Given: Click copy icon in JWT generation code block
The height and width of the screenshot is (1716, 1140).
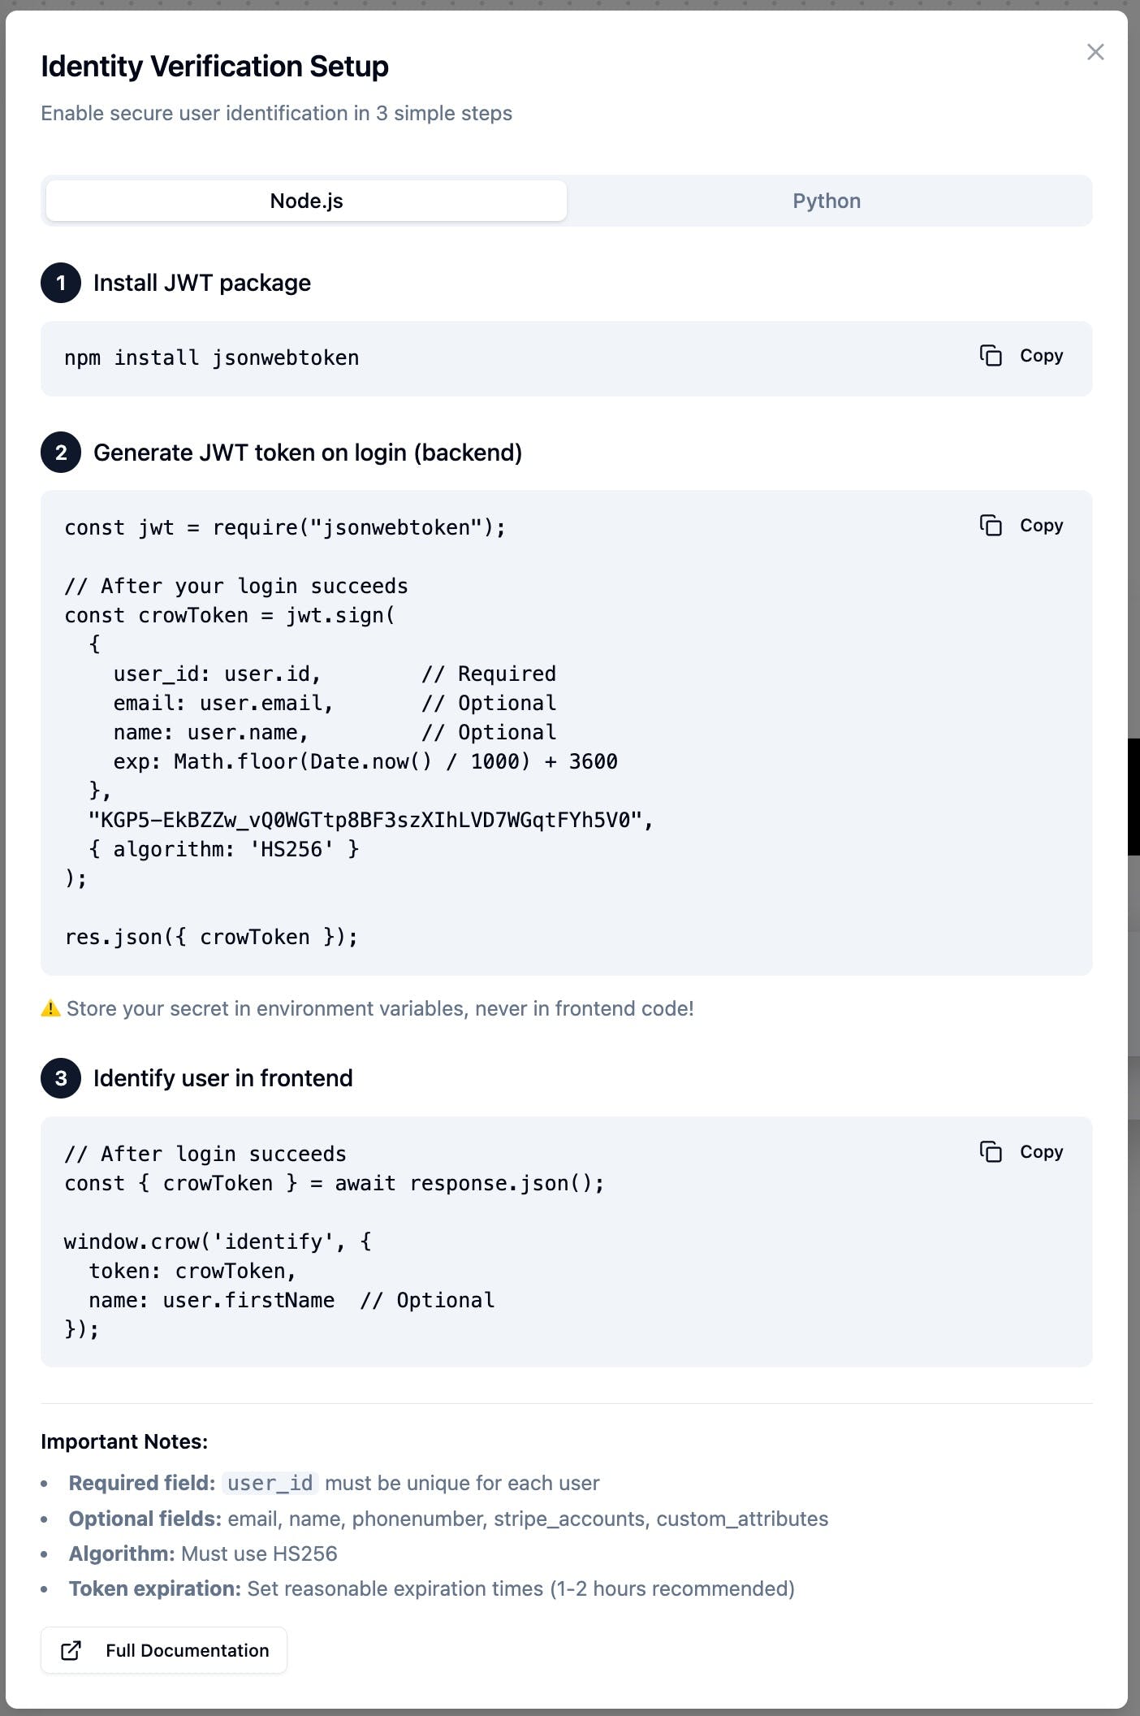Looking at the screenshot, I should (991, 526).
